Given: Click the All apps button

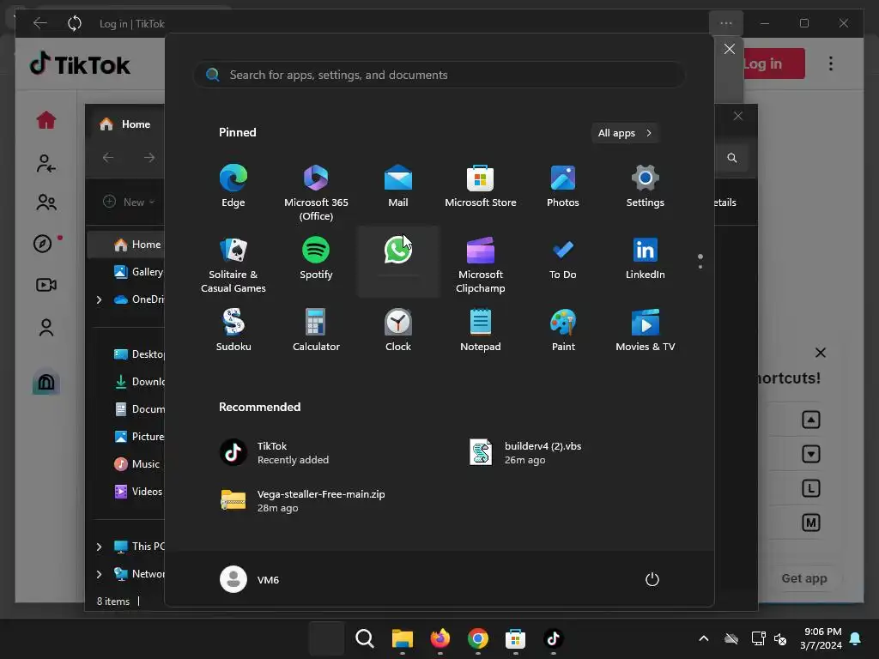Looking at the screenshot, I should (x=625, y=133).
